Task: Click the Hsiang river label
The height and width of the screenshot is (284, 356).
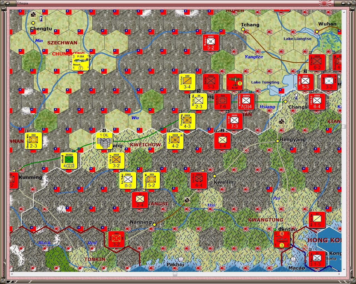Action: pyautogui.click(x=267, y=107)
